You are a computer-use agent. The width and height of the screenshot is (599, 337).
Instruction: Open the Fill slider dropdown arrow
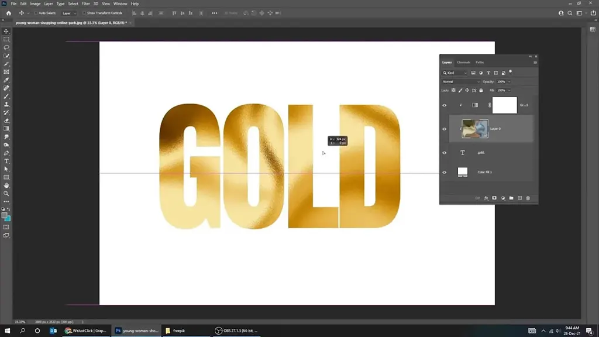(x=509, y=91)
